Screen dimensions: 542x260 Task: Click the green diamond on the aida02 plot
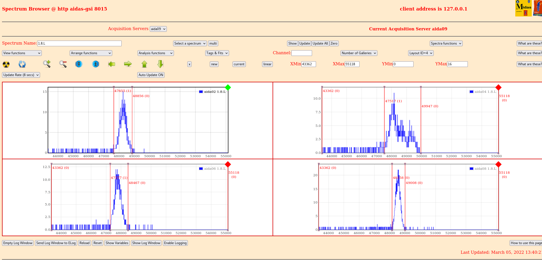pyautogui.click(x=228, y=87)
